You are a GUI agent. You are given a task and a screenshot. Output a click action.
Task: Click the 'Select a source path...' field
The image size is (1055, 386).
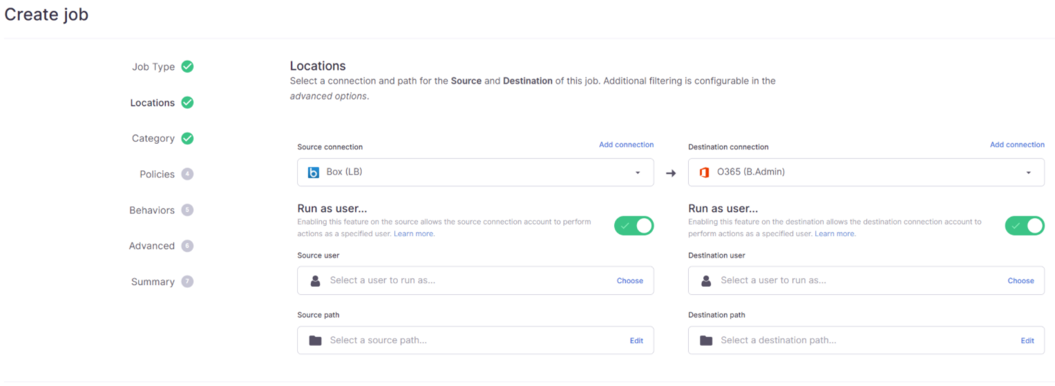point(475,340)
